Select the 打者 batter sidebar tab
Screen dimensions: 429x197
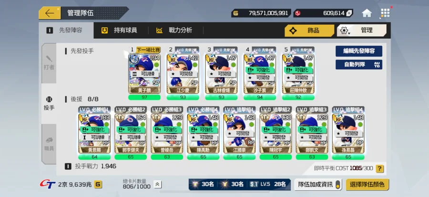[49, 63]
